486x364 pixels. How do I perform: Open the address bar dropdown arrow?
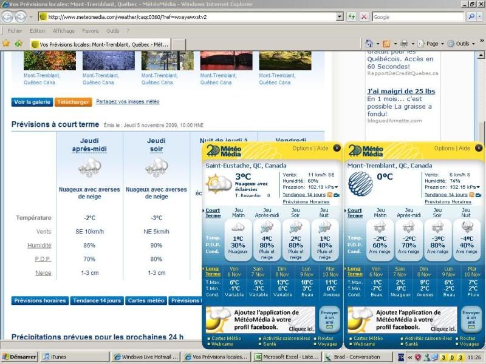click(340, 17)
